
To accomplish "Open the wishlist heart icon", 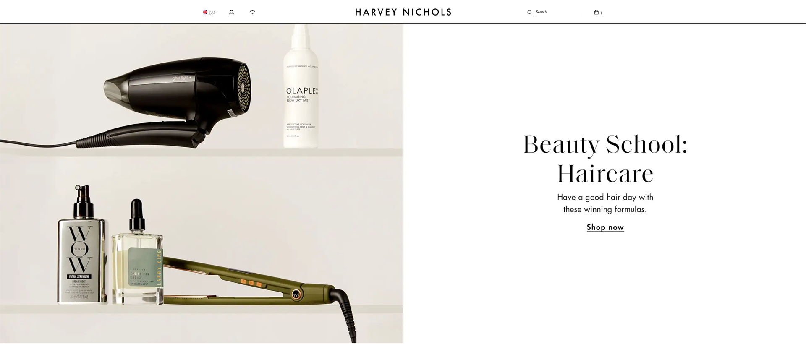I will pos(252,12).
